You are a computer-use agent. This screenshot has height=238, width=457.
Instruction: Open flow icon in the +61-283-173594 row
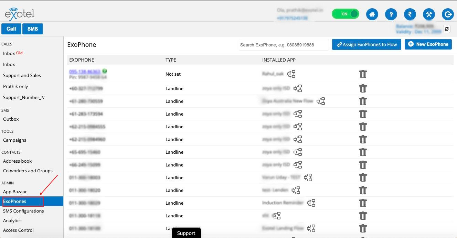pyautogui.click(x=298, y=114)
